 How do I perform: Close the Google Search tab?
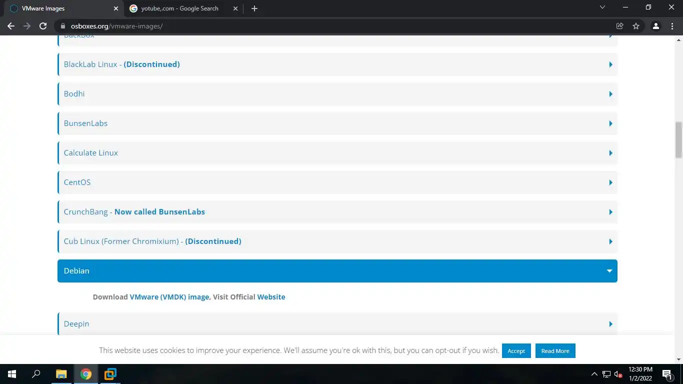tap(235, 8)
